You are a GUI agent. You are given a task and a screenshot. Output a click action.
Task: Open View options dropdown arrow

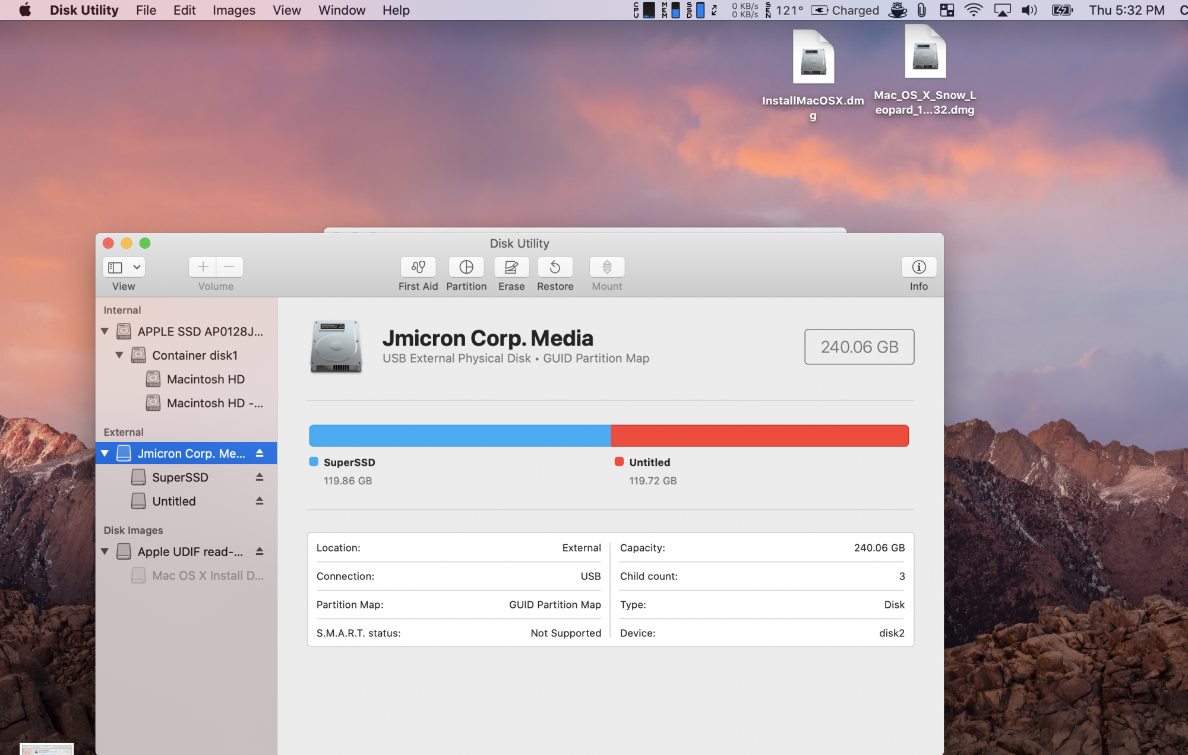point(137,267)
